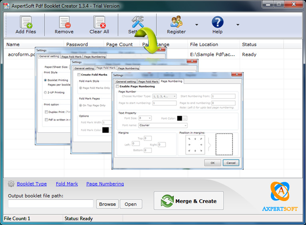The image size is (306, 225).
Task: Click the Open button
Action: click(x=131, y=204)
